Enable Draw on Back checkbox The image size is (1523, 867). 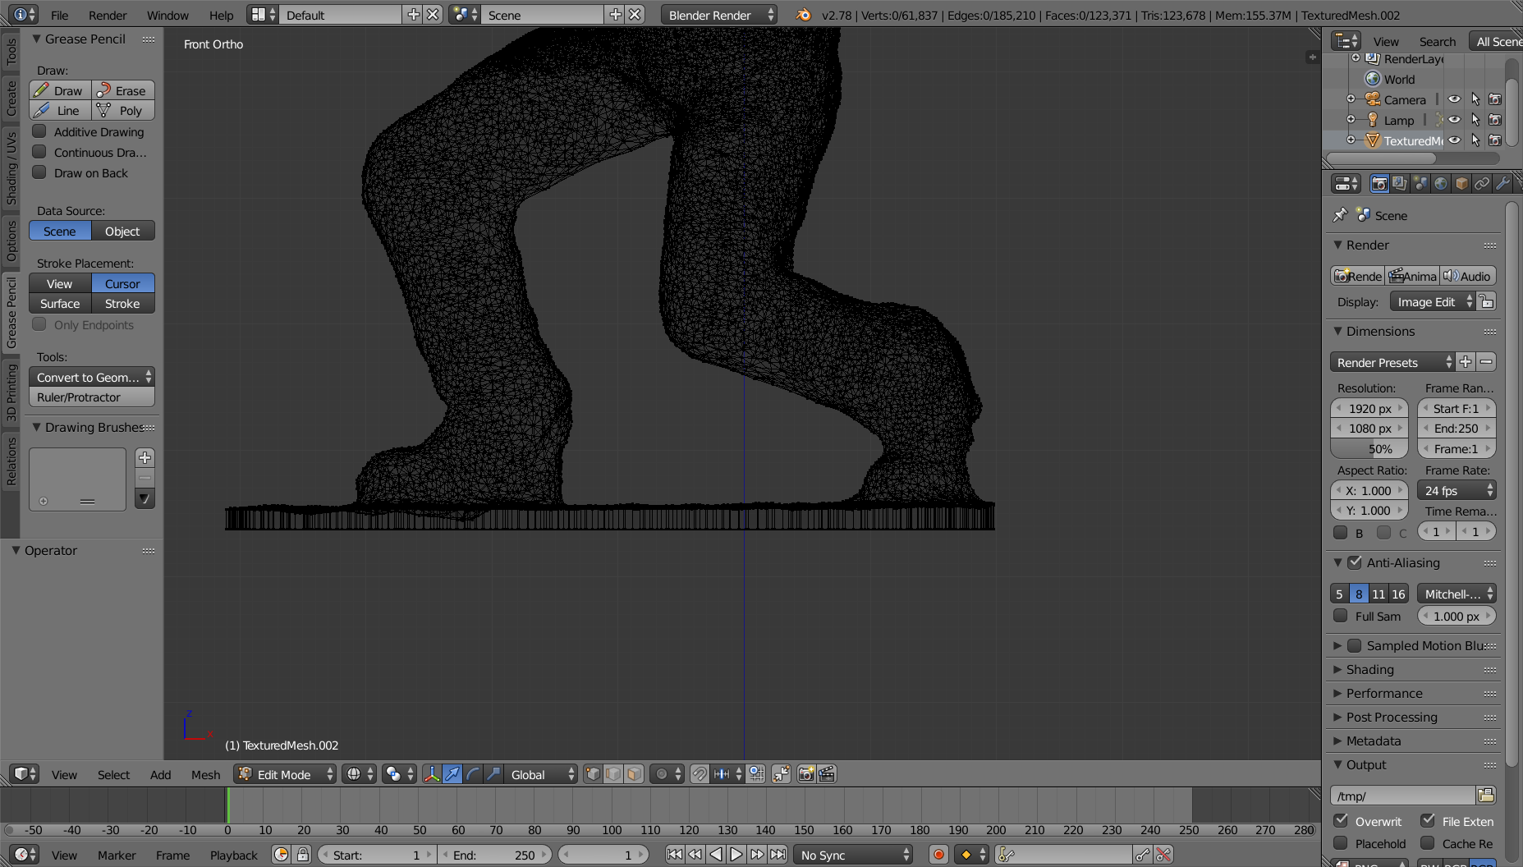39,172
